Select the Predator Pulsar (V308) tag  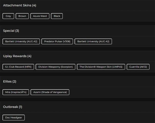[x=57, y=41]
